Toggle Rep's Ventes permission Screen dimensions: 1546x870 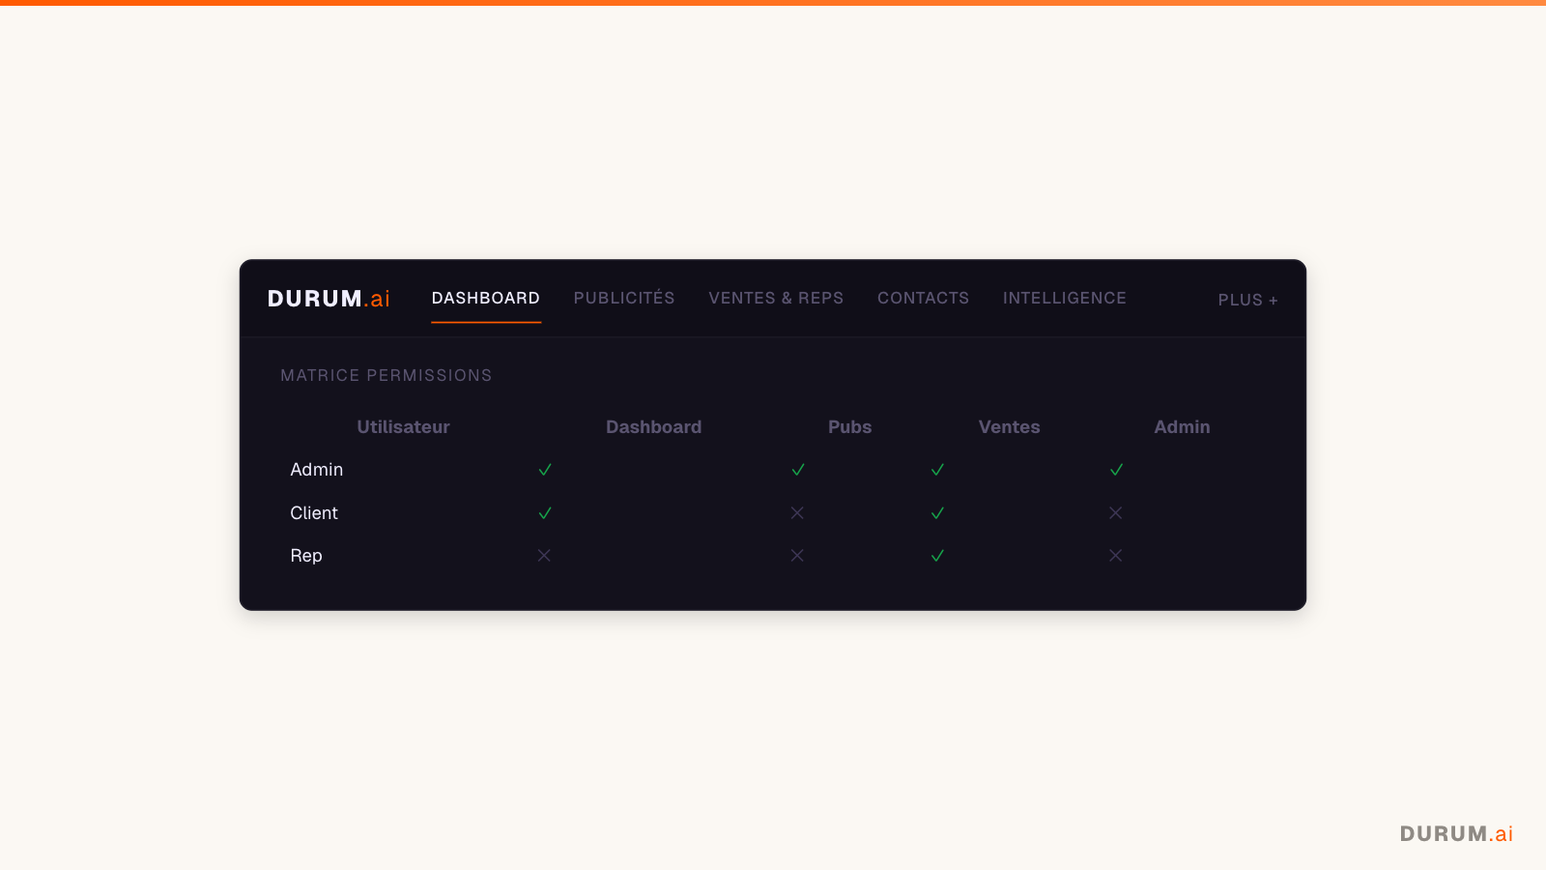pos(936,556)
